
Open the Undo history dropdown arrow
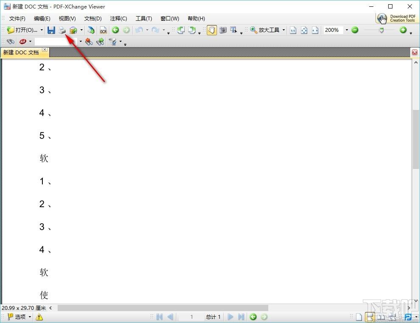pos(147,30)
